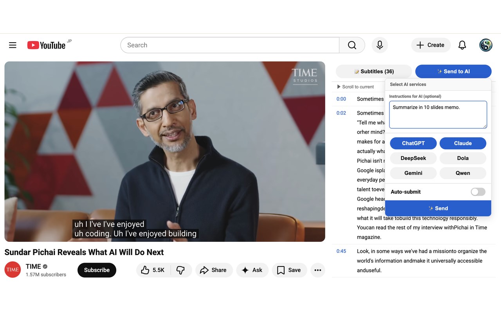Edit the Instructions for AI text box
This screenshot has height=313, width=501.
tap(438, 115)
